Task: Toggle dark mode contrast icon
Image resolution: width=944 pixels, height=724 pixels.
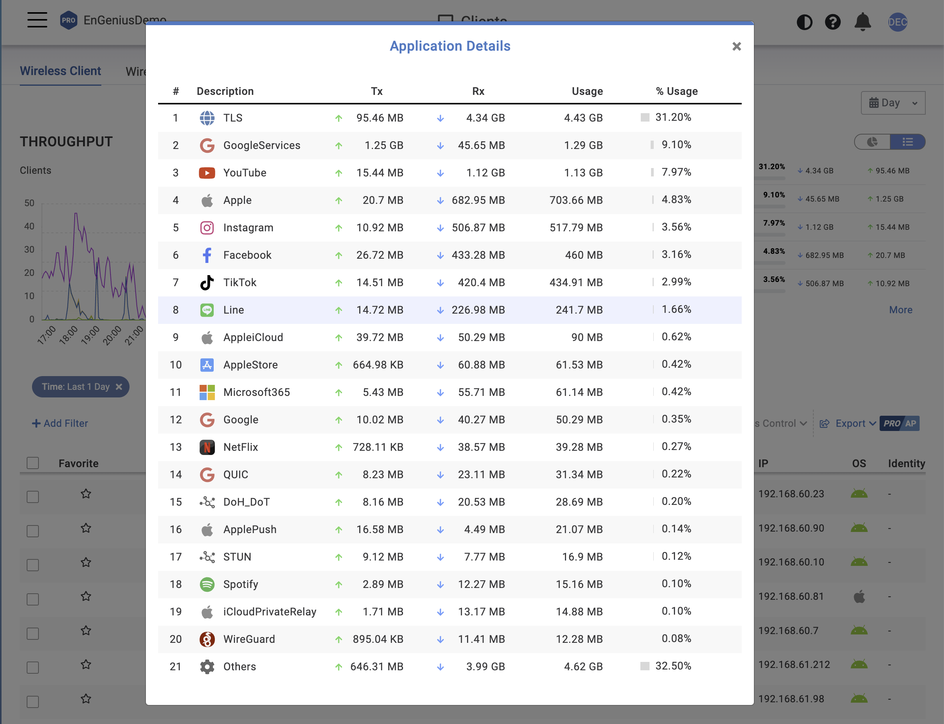Action: pyautogui.click(x=804, y=22)
